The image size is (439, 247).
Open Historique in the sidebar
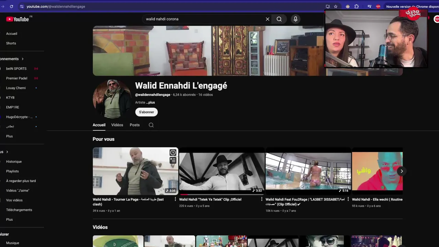14,162
